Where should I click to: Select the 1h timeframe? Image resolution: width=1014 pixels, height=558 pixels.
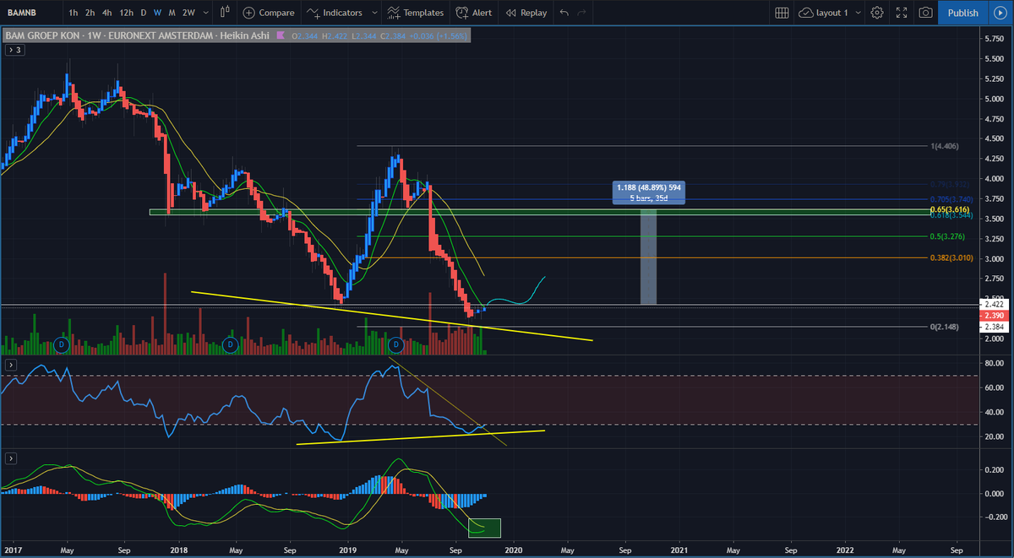click(x=74, y=13)
